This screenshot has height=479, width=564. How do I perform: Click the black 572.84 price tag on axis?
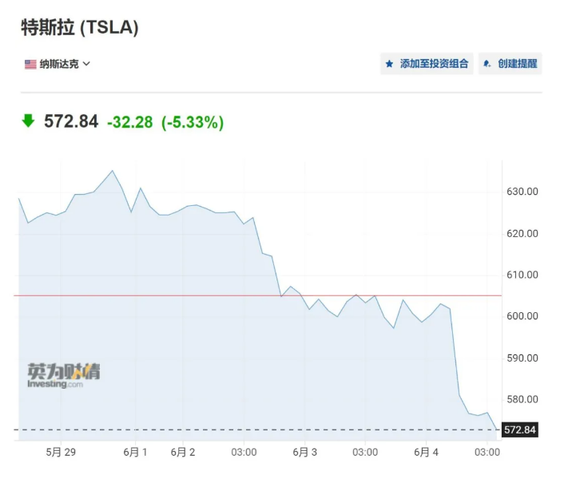point(519,430)
